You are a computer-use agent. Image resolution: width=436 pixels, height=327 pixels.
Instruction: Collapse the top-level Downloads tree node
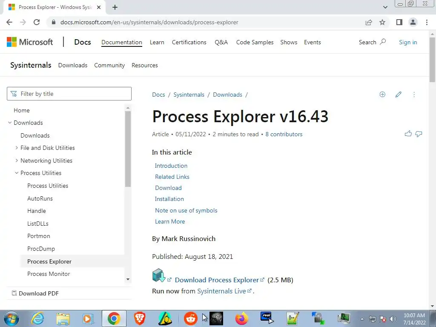tap(10, 123)
